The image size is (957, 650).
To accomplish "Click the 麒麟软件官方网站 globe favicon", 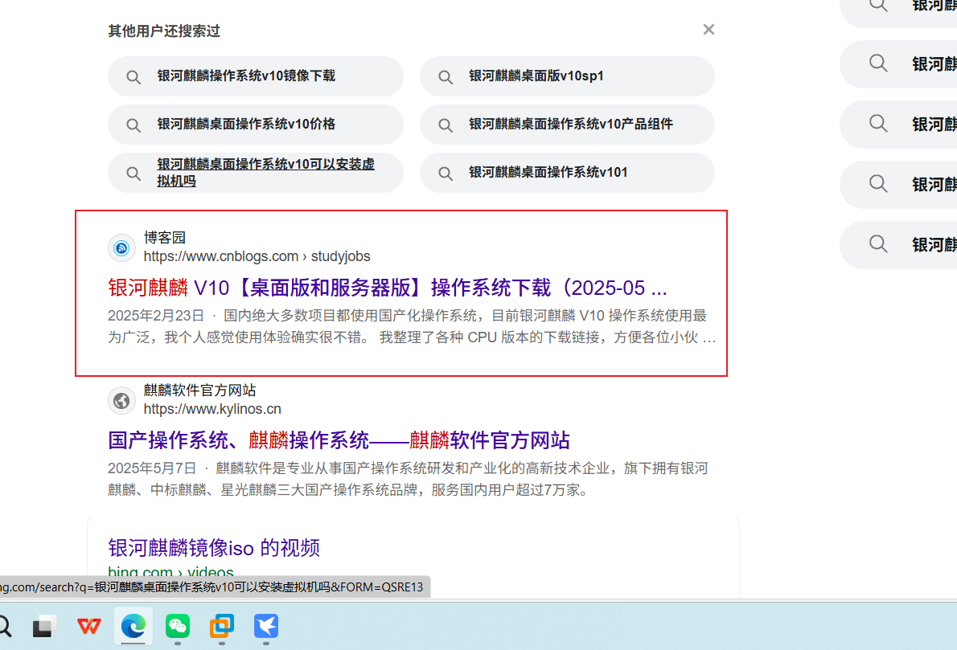I will click(x=121, y=401).
